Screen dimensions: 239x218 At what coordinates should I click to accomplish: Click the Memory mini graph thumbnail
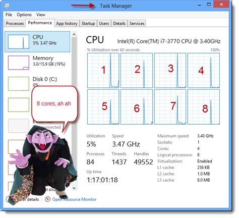(x=19, y=63)
